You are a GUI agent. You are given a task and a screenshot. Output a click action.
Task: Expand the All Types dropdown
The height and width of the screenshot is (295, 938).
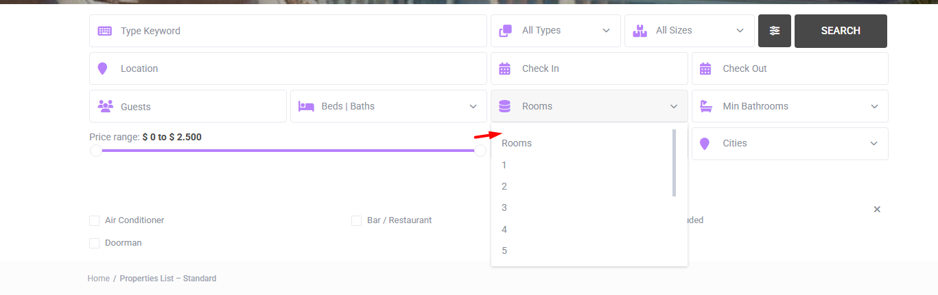(x=556, y=31)
